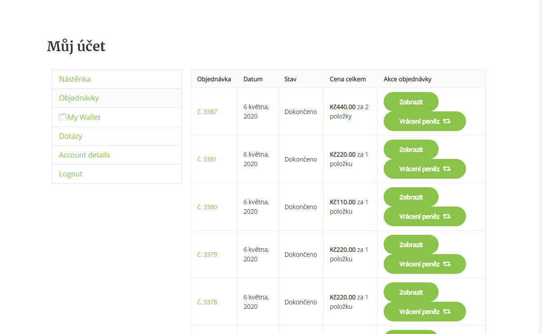This screenshot has width=542, height=334.
Task: Click the Cena celkem column header
Action: click(348, 79)
